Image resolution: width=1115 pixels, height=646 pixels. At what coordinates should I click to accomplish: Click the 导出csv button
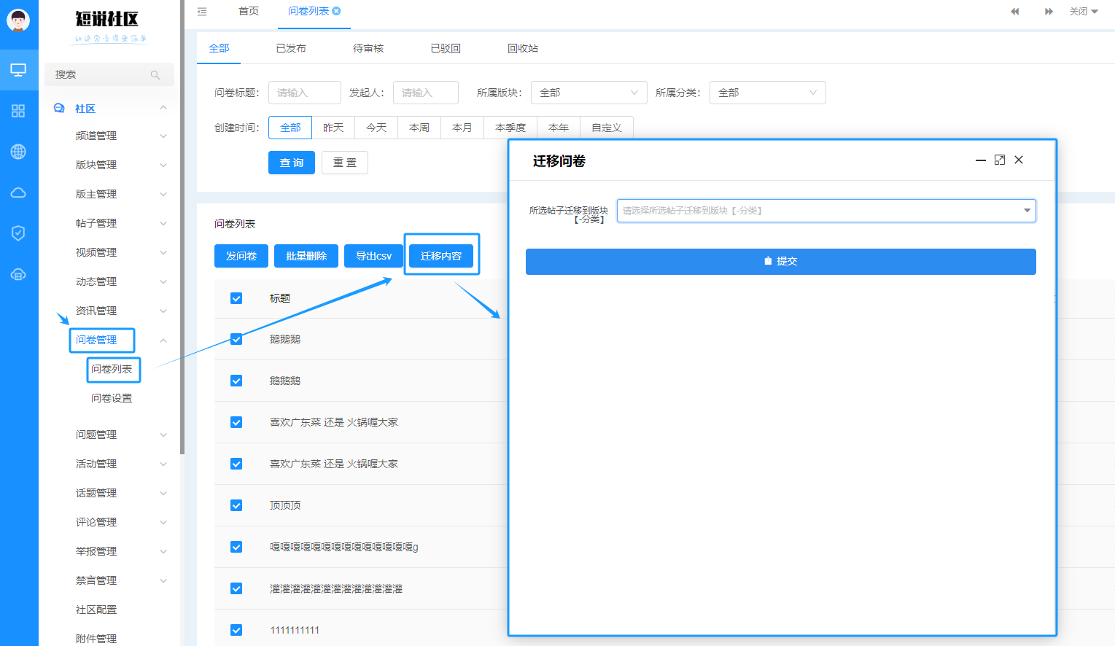[373, 256]
